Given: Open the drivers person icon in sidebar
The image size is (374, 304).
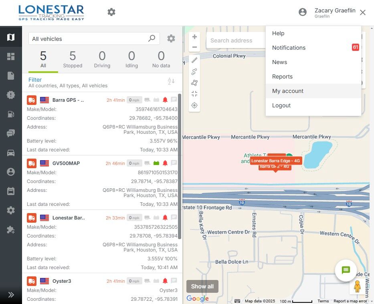Looking at the screenshot, I should click(11, 172).
